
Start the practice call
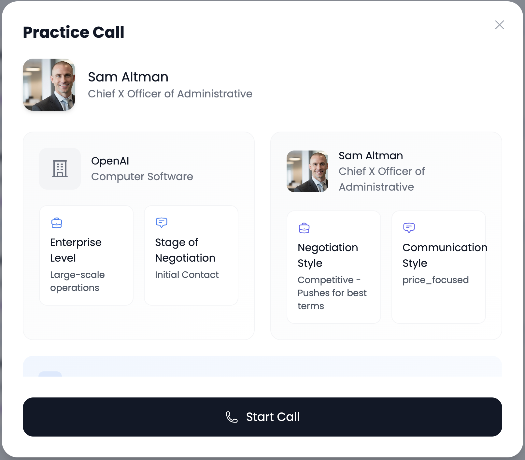coord(262,417)
